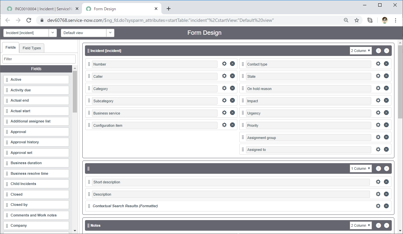Open gear for Contextual Search Results formatter
The width and height of the screenshot is (403, 234).
[x=378, y=206]
